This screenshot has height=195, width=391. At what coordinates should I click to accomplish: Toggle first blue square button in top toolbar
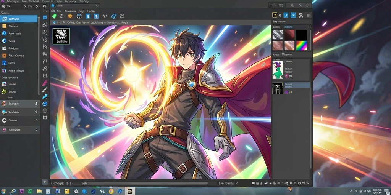[88, 16]
